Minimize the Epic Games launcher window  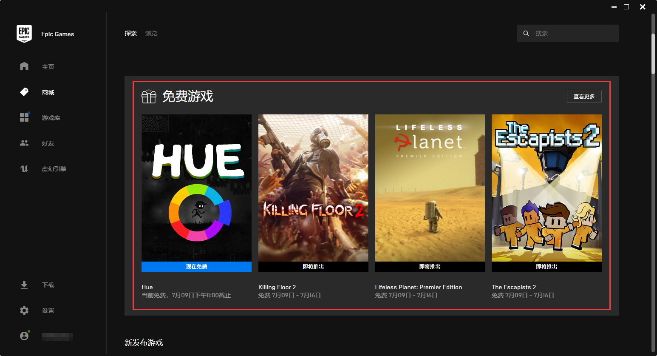pyautogui.click(x=614, y=7)
